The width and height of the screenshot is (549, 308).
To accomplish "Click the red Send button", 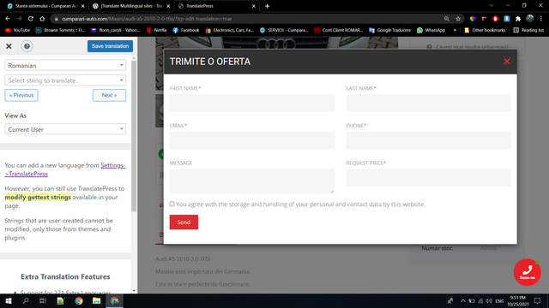I will [184, 222].
